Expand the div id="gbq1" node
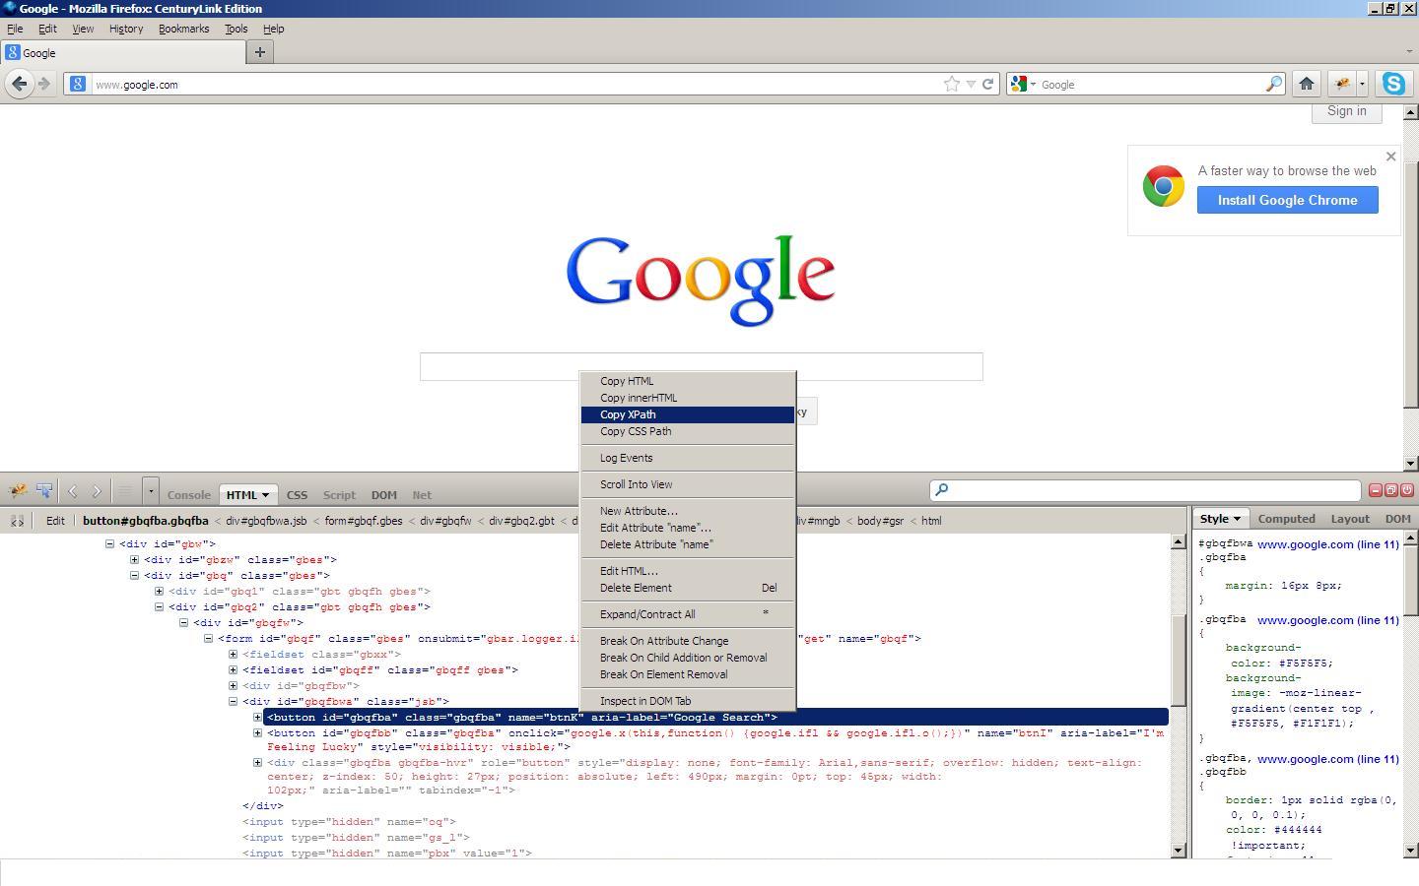The height and width of the screenshot is (886, 1419). click(160, 591)
